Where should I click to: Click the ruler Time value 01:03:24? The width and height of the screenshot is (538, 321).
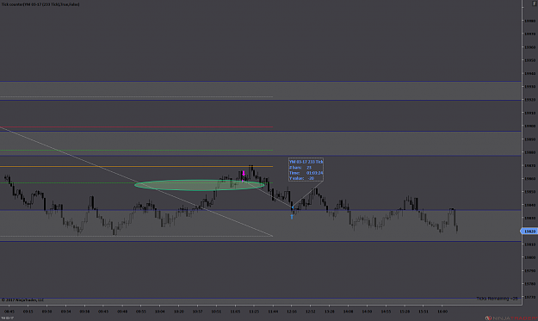315,173
